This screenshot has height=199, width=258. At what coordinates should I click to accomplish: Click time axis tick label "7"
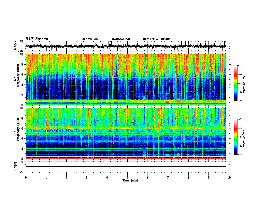(168, 178)
